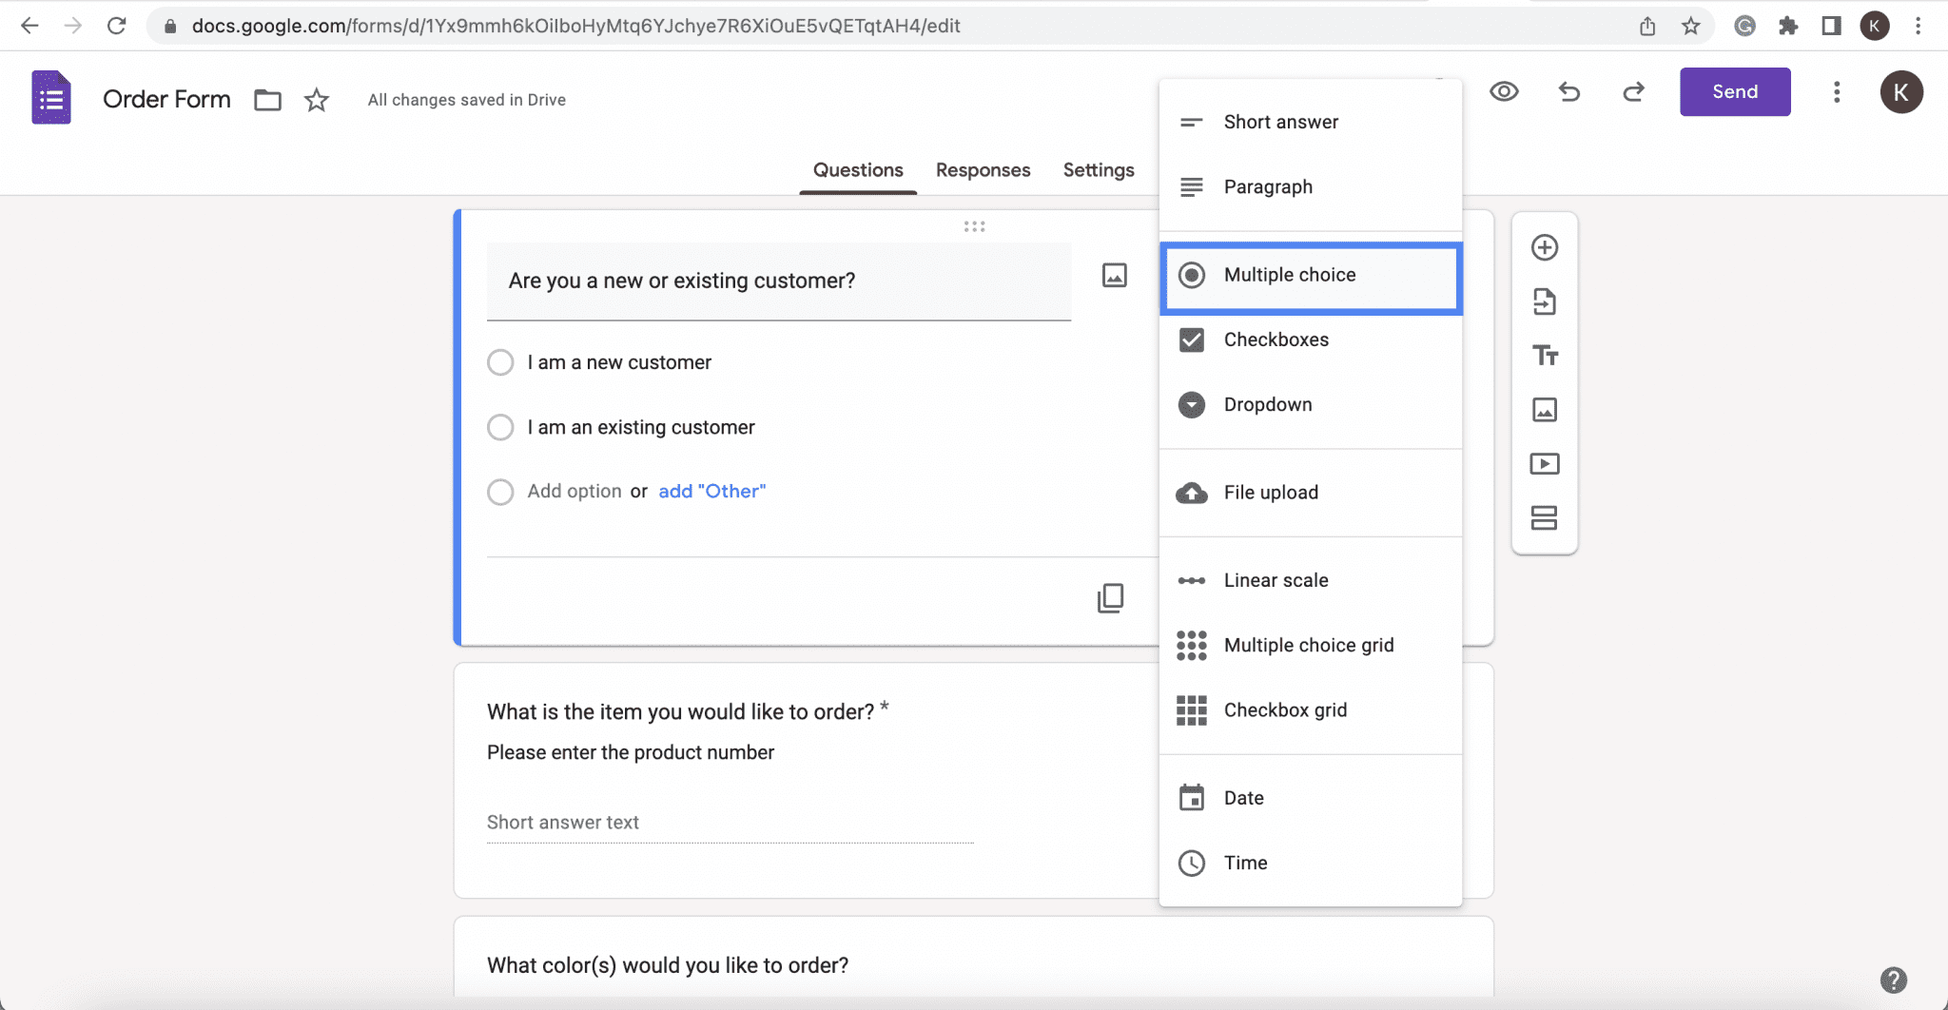Screen dimensions: 1948x1010
Task: Select the 'I am an existing customer' radio
Action: (500, 427)
